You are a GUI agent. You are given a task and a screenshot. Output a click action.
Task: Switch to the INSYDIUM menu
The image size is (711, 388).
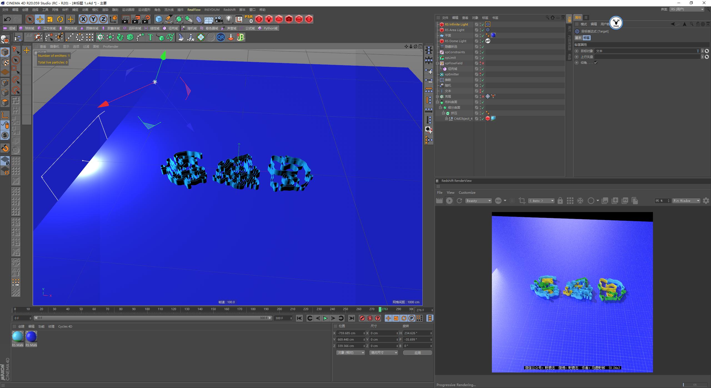tap(212, 9)
